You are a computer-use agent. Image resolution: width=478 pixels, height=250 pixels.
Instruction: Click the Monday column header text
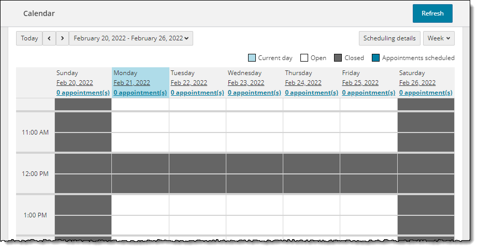pos(125,73)
